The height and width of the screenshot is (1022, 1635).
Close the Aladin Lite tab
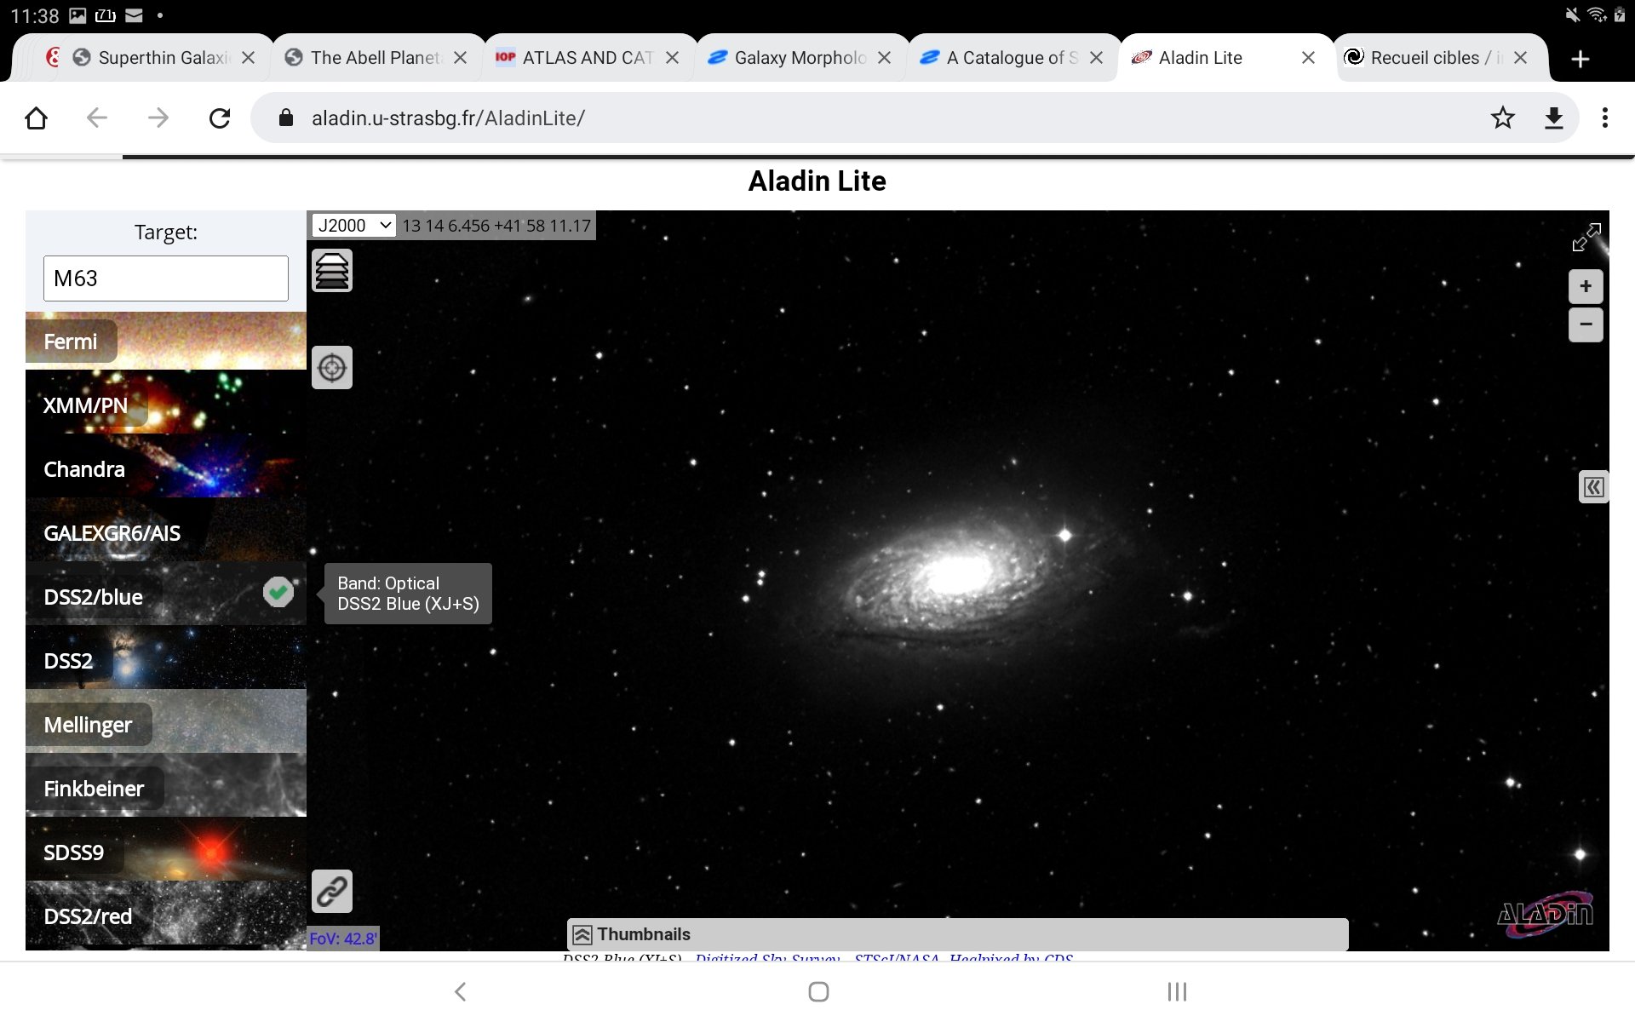point(1308,58)
